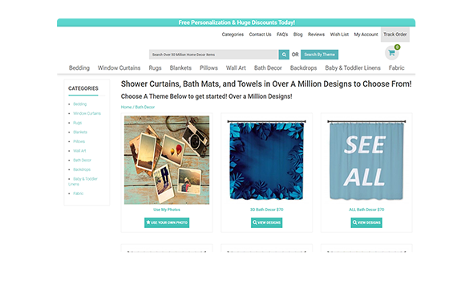Click Blankets in sidebar categories

click(80, 132)
